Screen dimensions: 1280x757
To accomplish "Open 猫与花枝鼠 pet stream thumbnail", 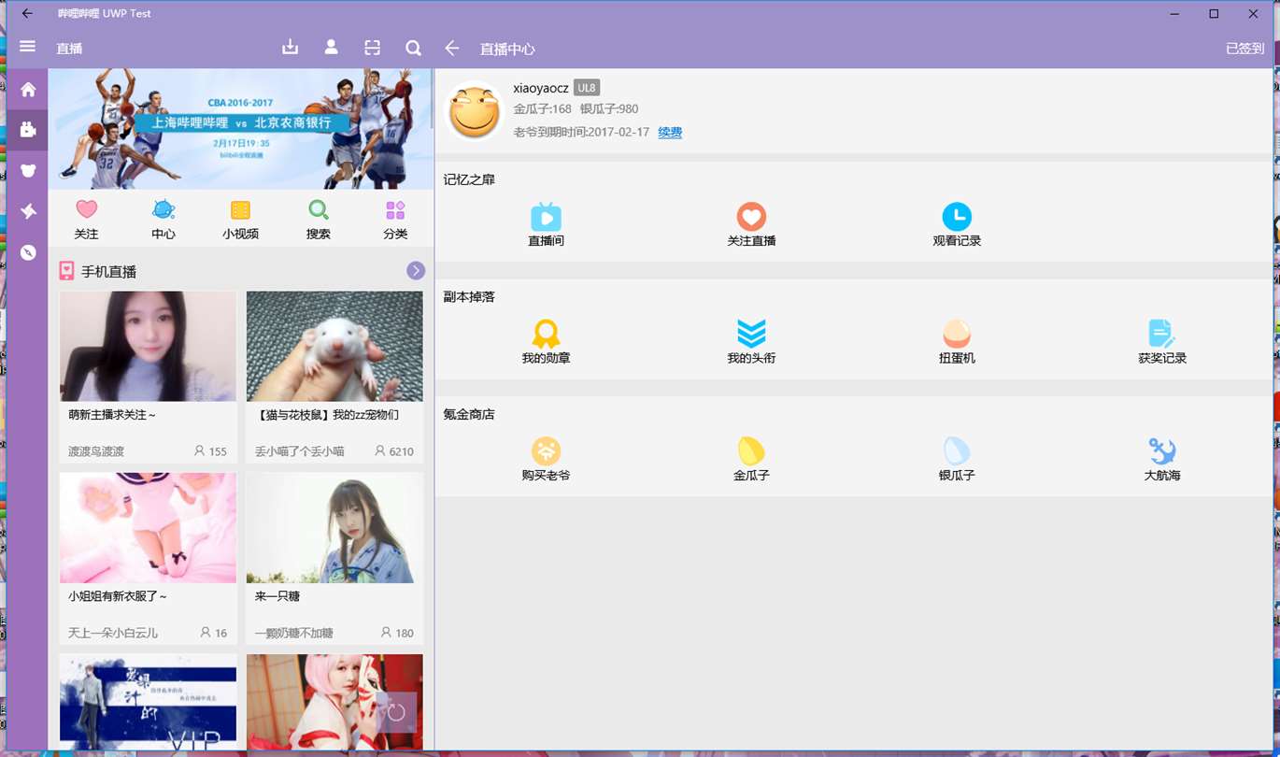I will [x=334, y=346].
